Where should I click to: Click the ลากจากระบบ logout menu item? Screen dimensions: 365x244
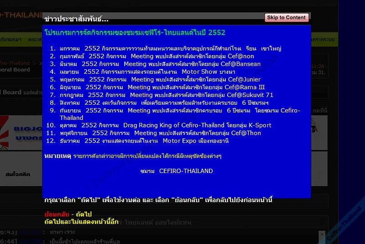(x=323, y=40)
